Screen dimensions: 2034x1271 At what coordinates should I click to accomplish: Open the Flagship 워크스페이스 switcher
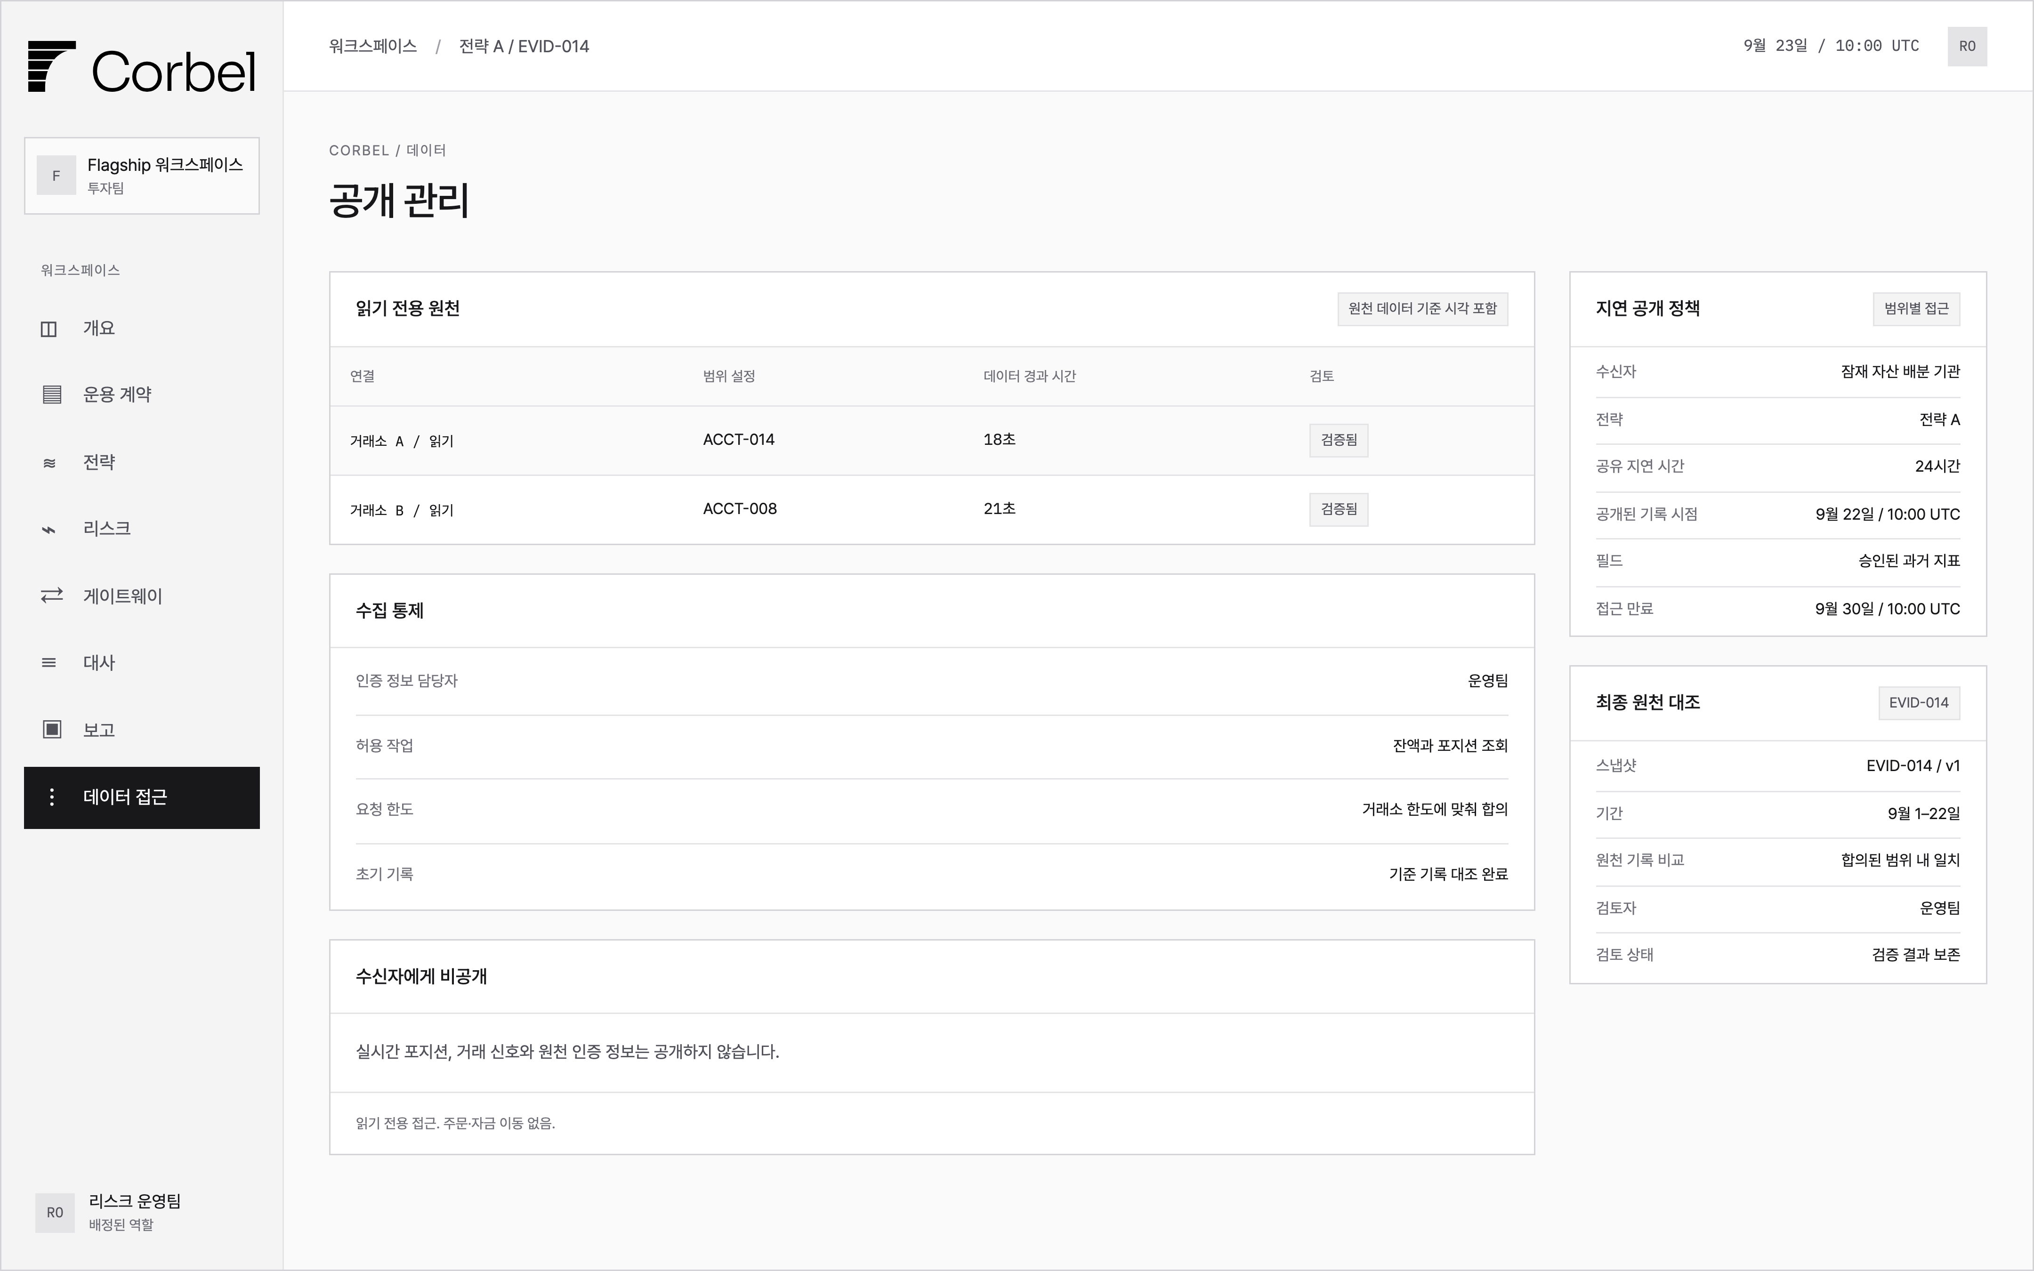pos(141,176)
